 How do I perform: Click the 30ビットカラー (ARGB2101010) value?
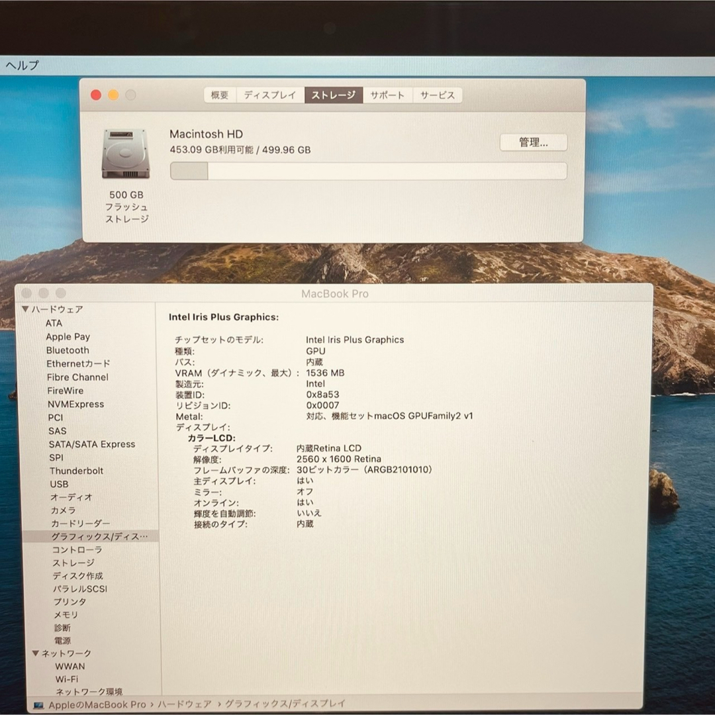(364, 469)
